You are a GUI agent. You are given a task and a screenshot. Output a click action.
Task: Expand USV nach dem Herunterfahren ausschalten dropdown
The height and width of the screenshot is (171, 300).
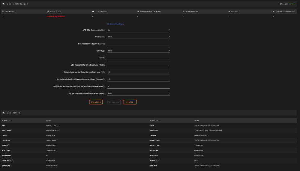(x=139, y=93)
